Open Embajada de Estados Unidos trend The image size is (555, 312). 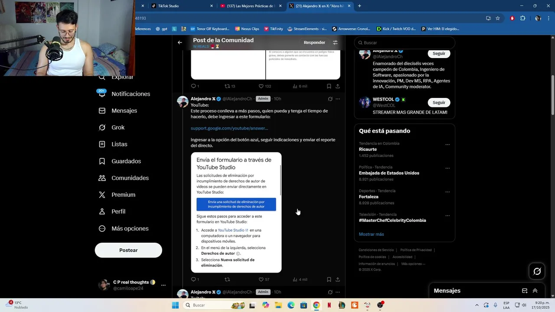click(x=389, y=173)
